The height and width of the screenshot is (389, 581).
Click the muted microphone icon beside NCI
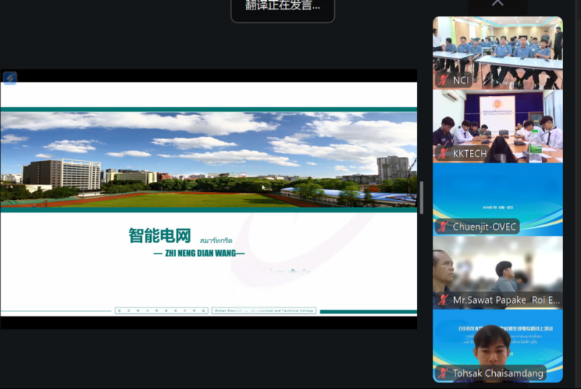click(x=443, y=80)
